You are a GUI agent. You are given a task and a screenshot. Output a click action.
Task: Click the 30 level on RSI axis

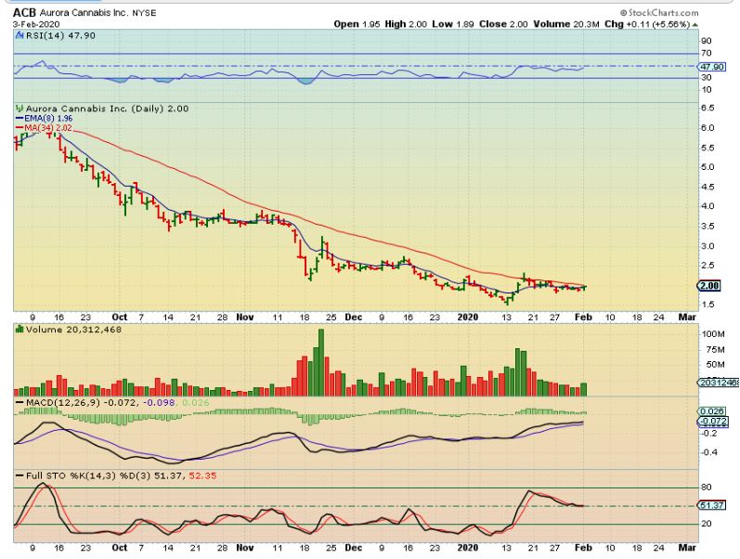707,77
